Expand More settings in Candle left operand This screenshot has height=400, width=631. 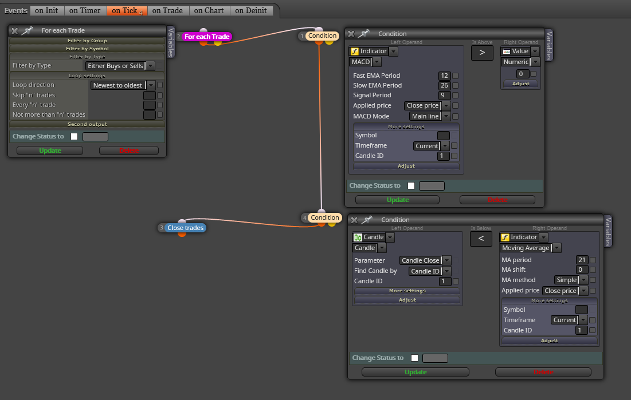[407, 291]
